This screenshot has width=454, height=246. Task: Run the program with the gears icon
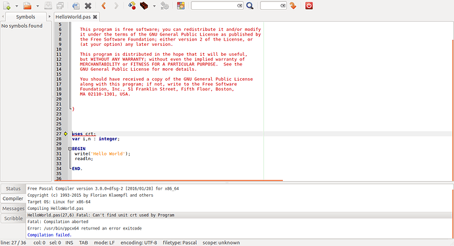coord(164,6)
